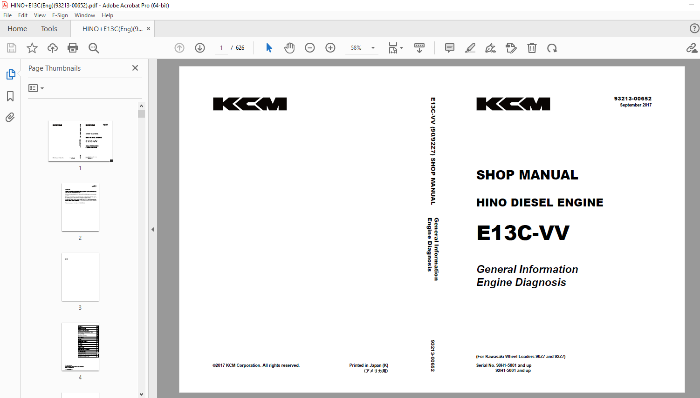
Task: Open the File menu
Action: point(7,15)
